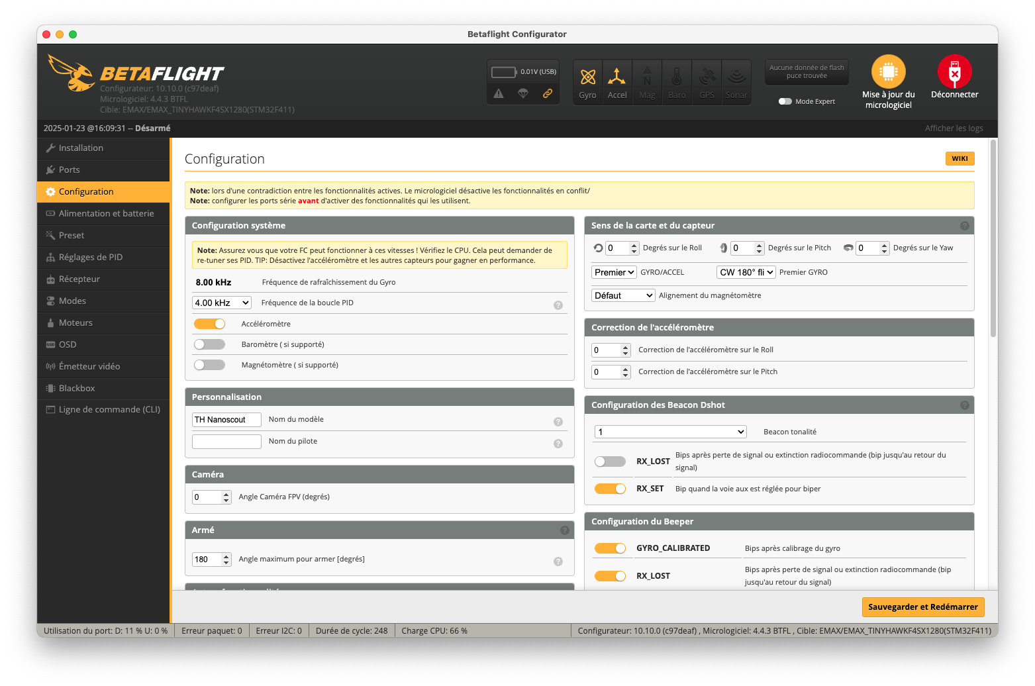The image size is (1035, 686).
Task: Open the WIKI button
Action: click(x=960, y=159)
